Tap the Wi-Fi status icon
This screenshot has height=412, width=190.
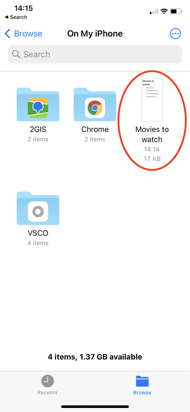click(164, 11)
